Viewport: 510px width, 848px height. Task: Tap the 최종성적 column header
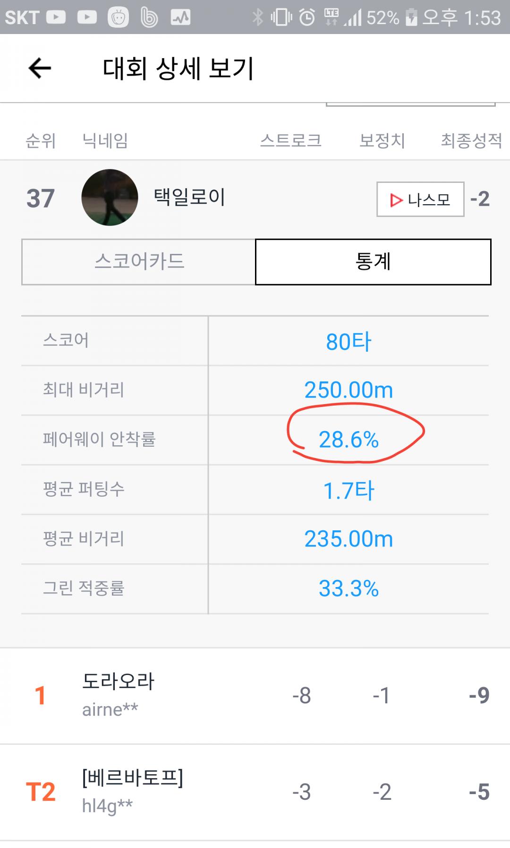pyautogui.click(x=471, y=140)
